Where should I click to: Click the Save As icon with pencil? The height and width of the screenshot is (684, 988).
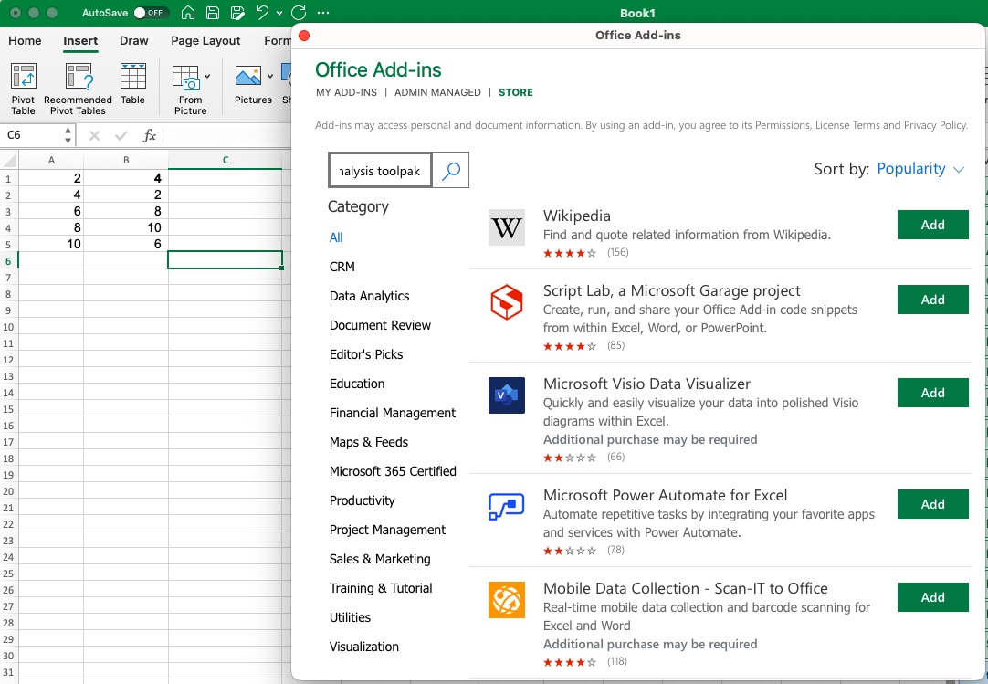coord(237,13)
